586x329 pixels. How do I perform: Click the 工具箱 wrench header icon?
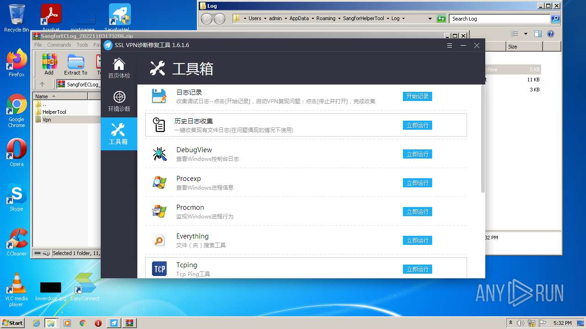click(x=157, y=68)
